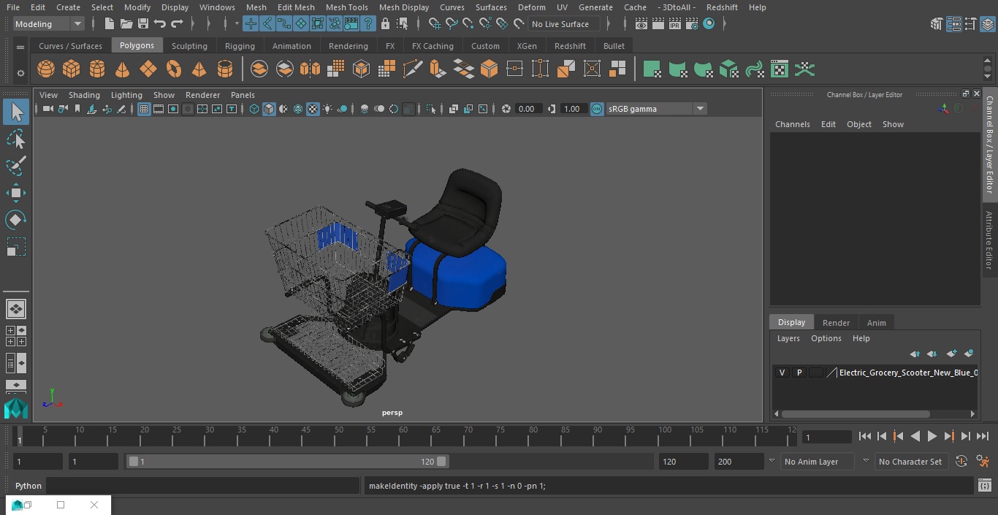Screen dimensions: 998x515
Task: Toggle the sRGB view transform button
Action: pyautogui.click(x=597, y=109)
